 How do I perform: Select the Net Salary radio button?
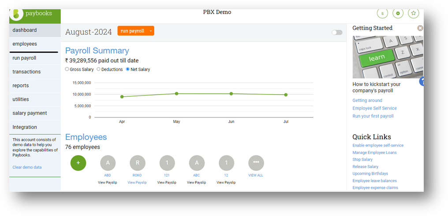click(x=128, y=69)
